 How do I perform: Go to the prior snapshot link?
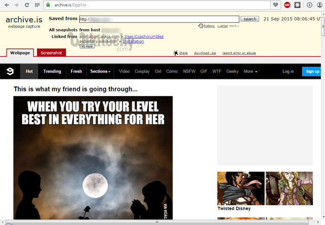[222, 26]
